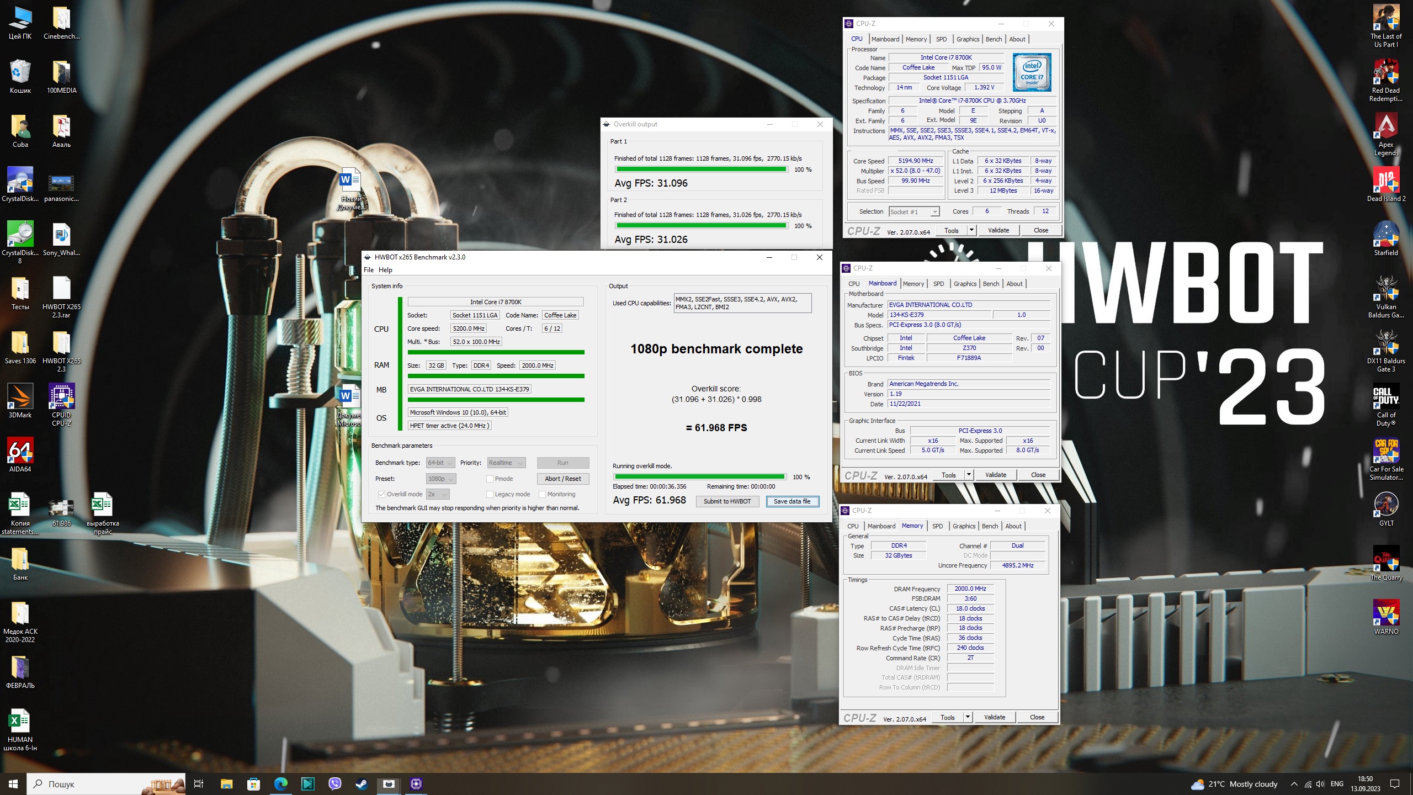Select About tab in CPU-Z Memory window

(1013, 526)
